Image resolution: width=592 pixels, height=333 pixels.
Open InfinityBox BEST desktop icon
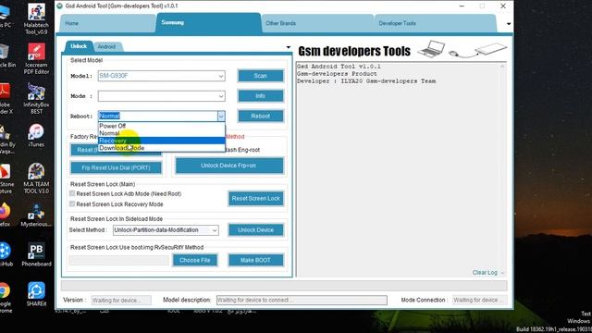pos(36,98)
